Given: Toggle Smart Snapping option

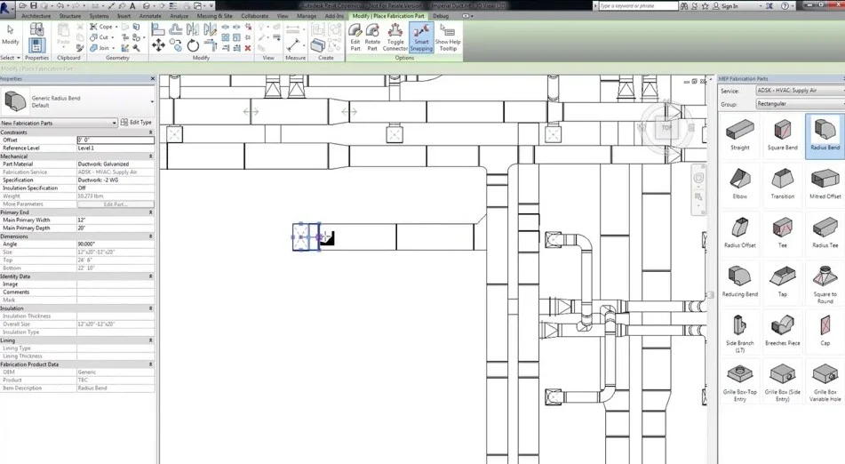Looking at the screenshot, I should (421, 36).
